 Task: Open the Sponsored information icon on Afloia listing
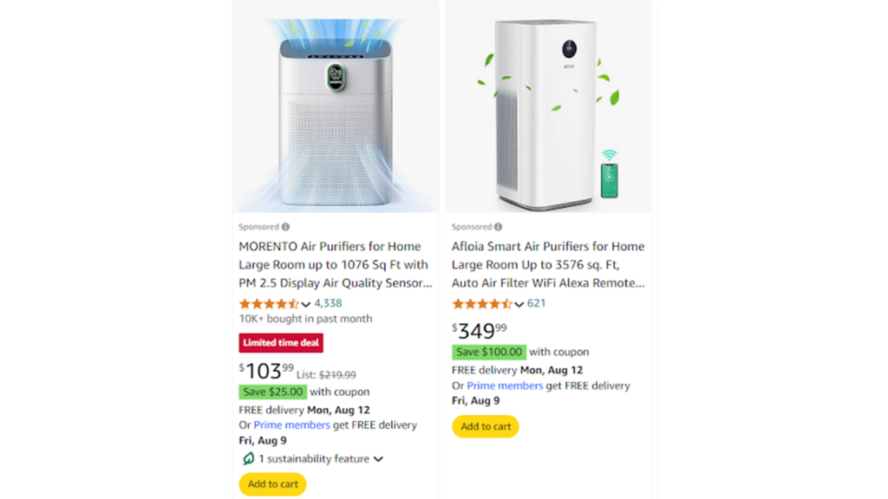coord(499,226)
